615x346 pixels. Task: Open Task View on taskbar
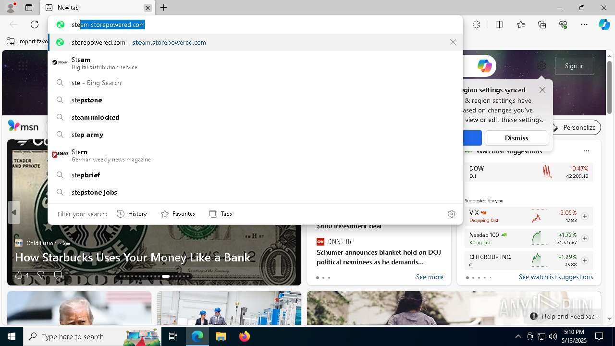click(173, 336)
